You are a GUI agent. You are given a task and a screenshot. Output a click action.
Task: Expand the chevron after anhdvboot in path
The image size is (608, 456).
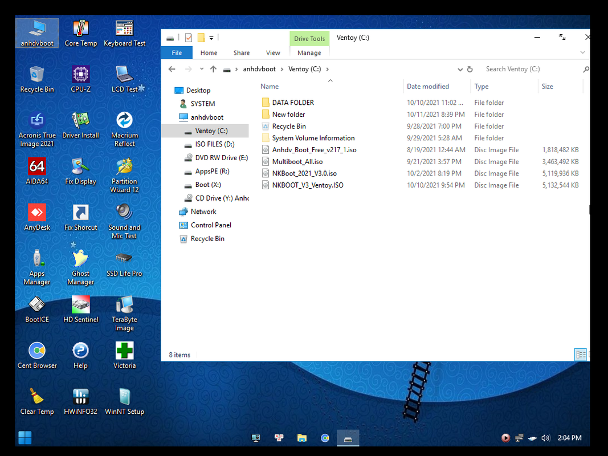coord(282,69)
